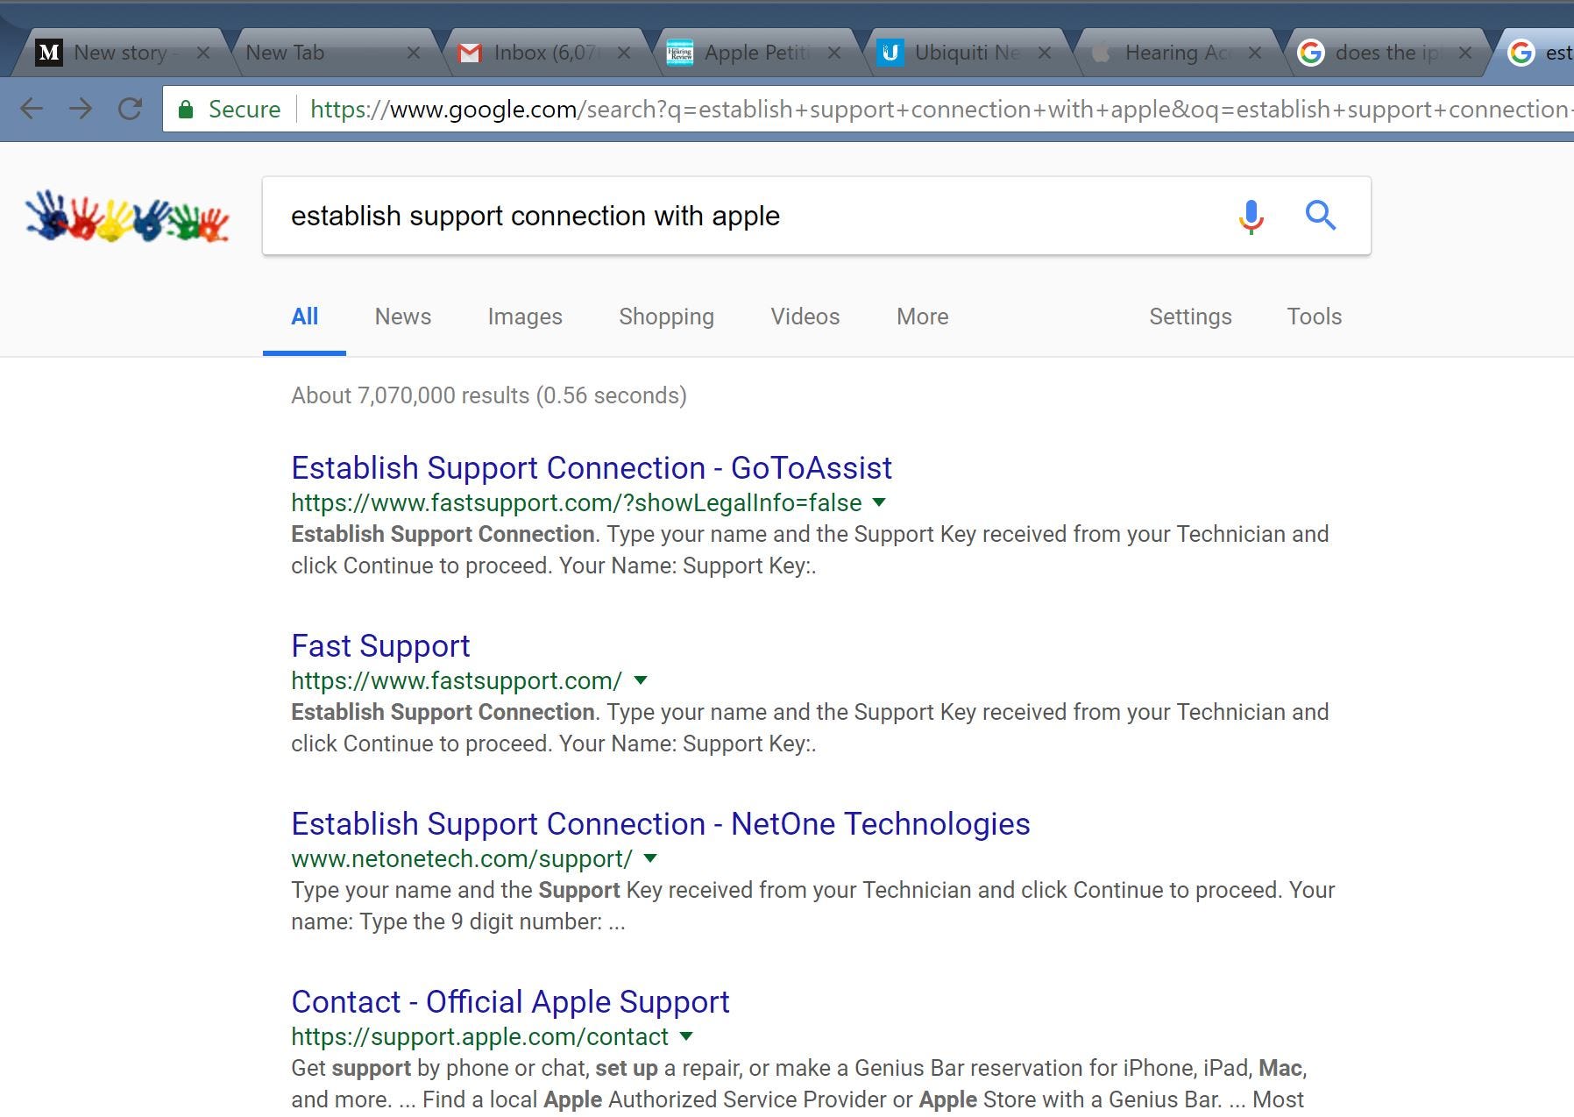Click the www.netonetech.com/support/ green URL
The height and width of the screenshot is (1117, 1574).
(462, 858)
